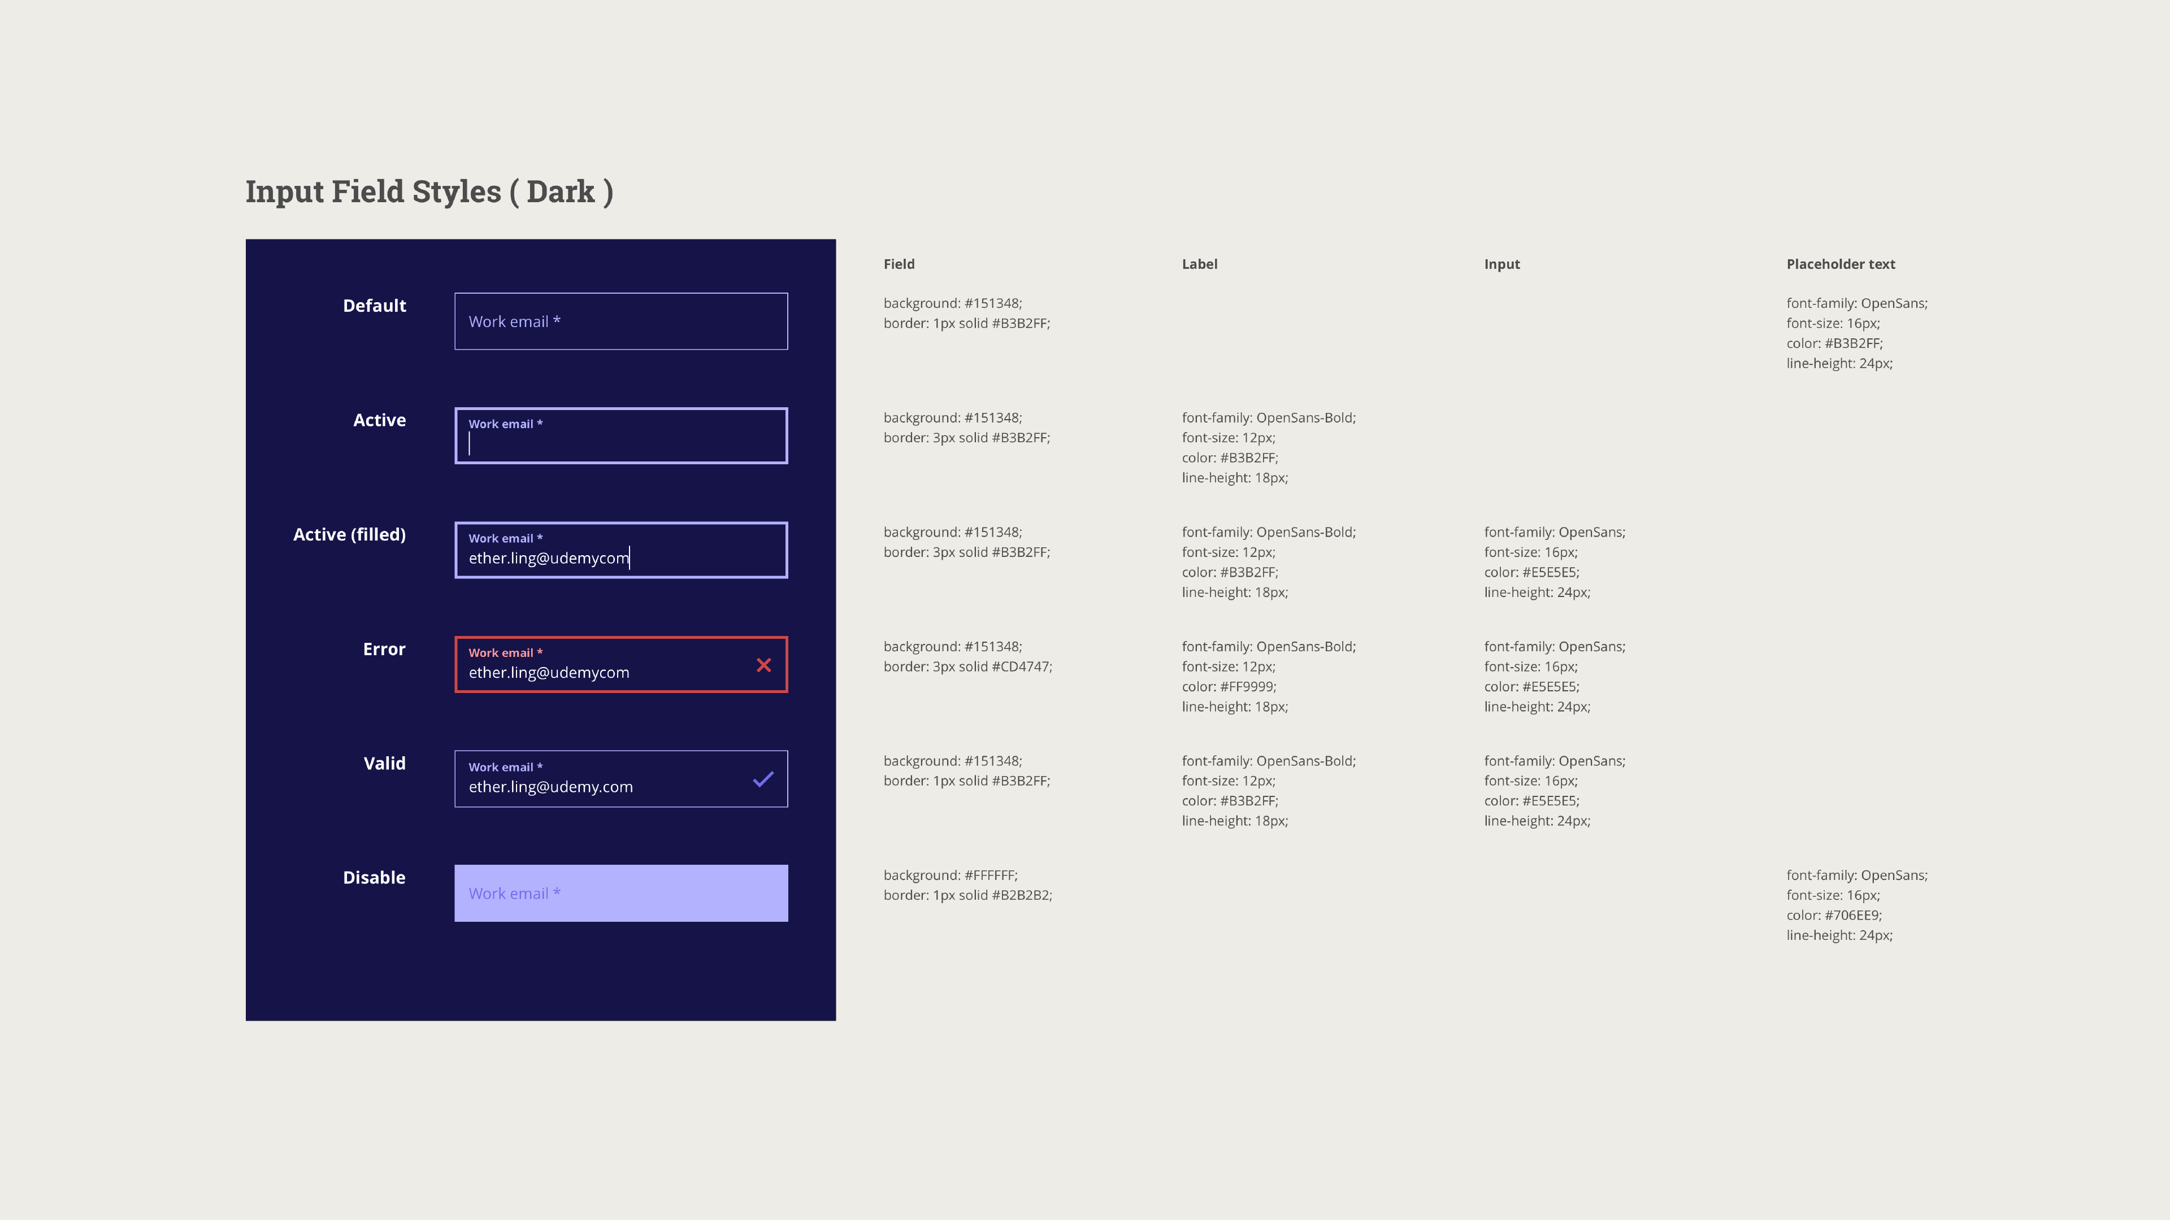Screen dimensions: 2170x1220
Task: Click the red X error icon
Action: pyautogui.click(x=763, y=665)
